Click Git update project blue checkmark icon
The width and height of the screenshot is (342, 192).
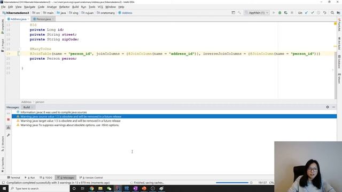click(306, 13)
